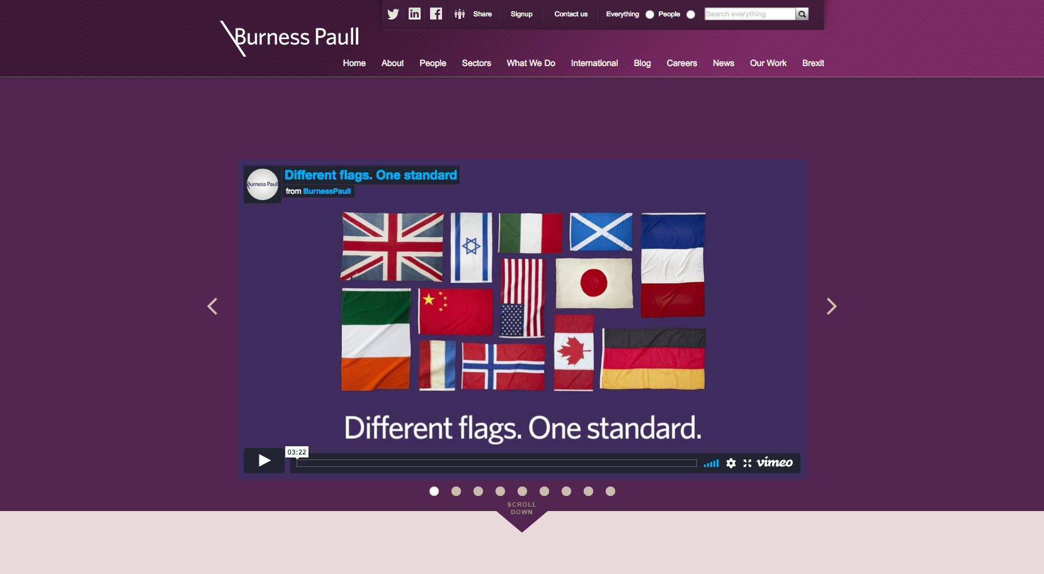Select the Everything search radio button
Image resolution: width=1044 pixels, height=574 pixels.
pyautogui.click(x=650, y=14)
